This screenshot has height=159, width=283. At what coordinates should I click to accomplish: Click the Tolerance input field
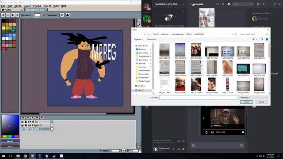tap(37, 15)
